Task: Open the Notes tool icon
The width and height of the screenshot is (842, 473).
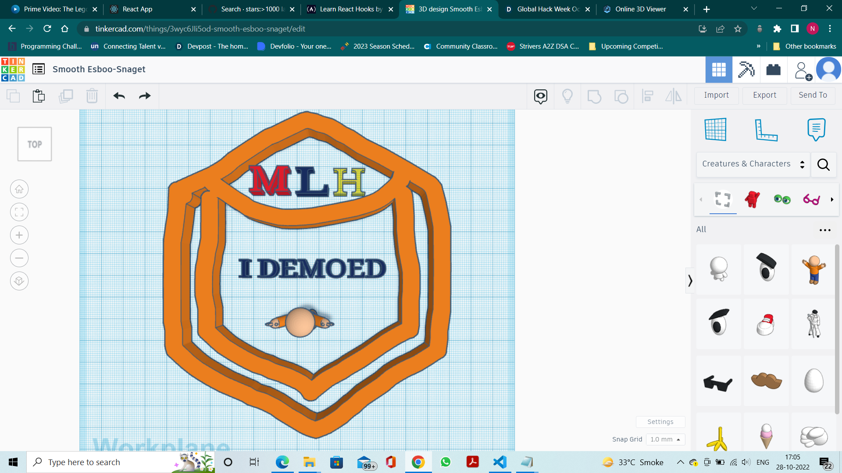Action: (x=816, y=129)
